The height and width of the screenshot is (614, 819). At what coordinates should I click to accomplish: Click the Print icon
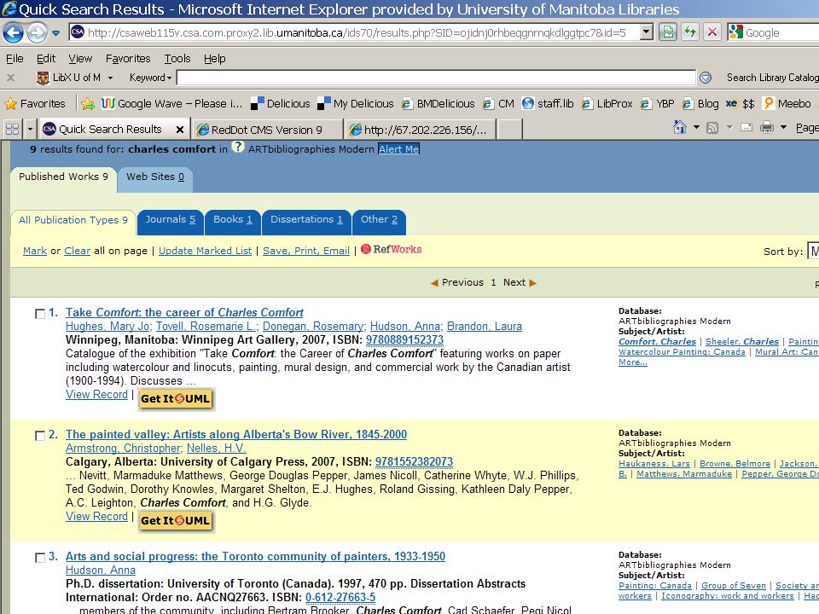pyautogui.click(x=767, y=127)
